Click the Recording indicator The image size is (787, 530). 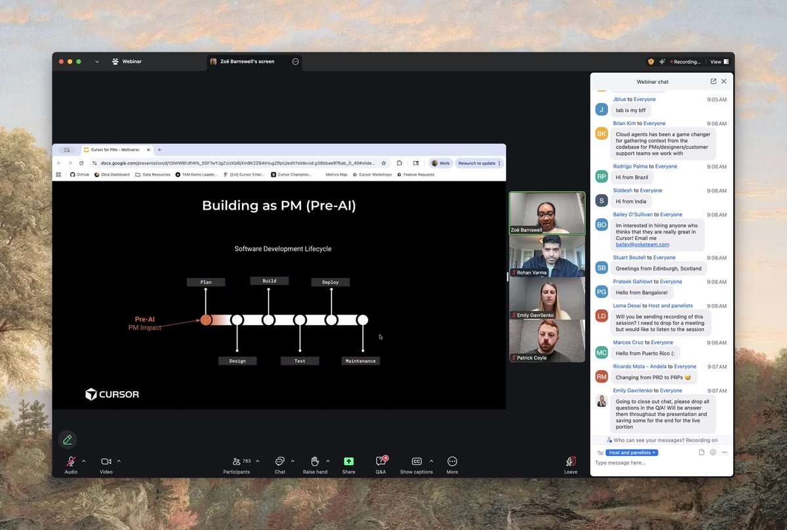pos(685,62)
